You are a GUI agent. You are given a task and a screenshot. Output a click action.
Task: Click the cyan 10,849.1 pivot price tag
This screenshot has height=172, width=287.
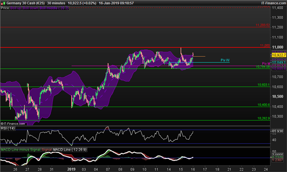[279, 62]
